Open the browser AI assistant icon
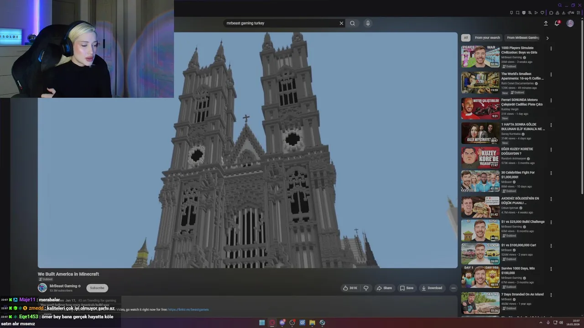The width and height of the screenshot is (584, 328). point(571,13)
